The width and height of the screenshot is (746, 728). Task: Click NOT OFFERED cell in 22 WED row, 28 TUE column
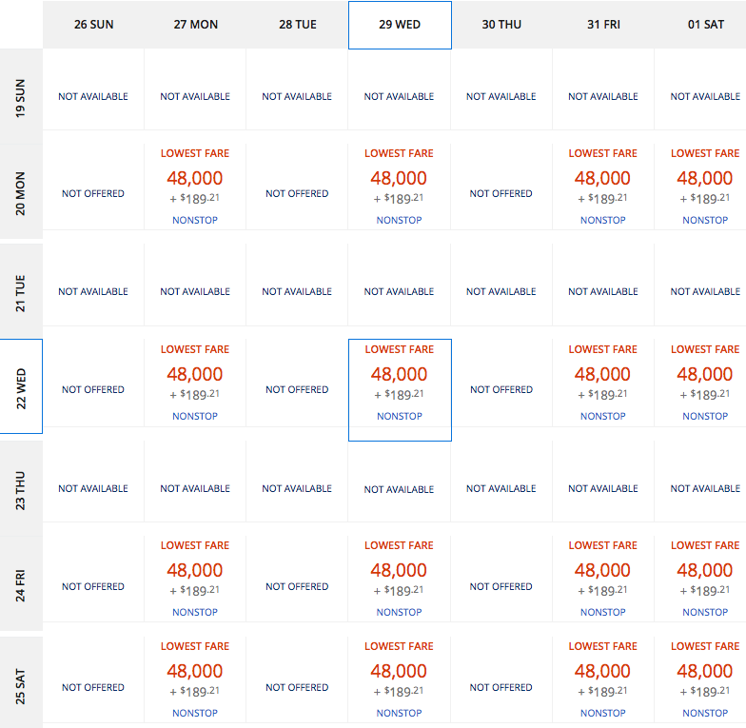[x=297, y=389]
